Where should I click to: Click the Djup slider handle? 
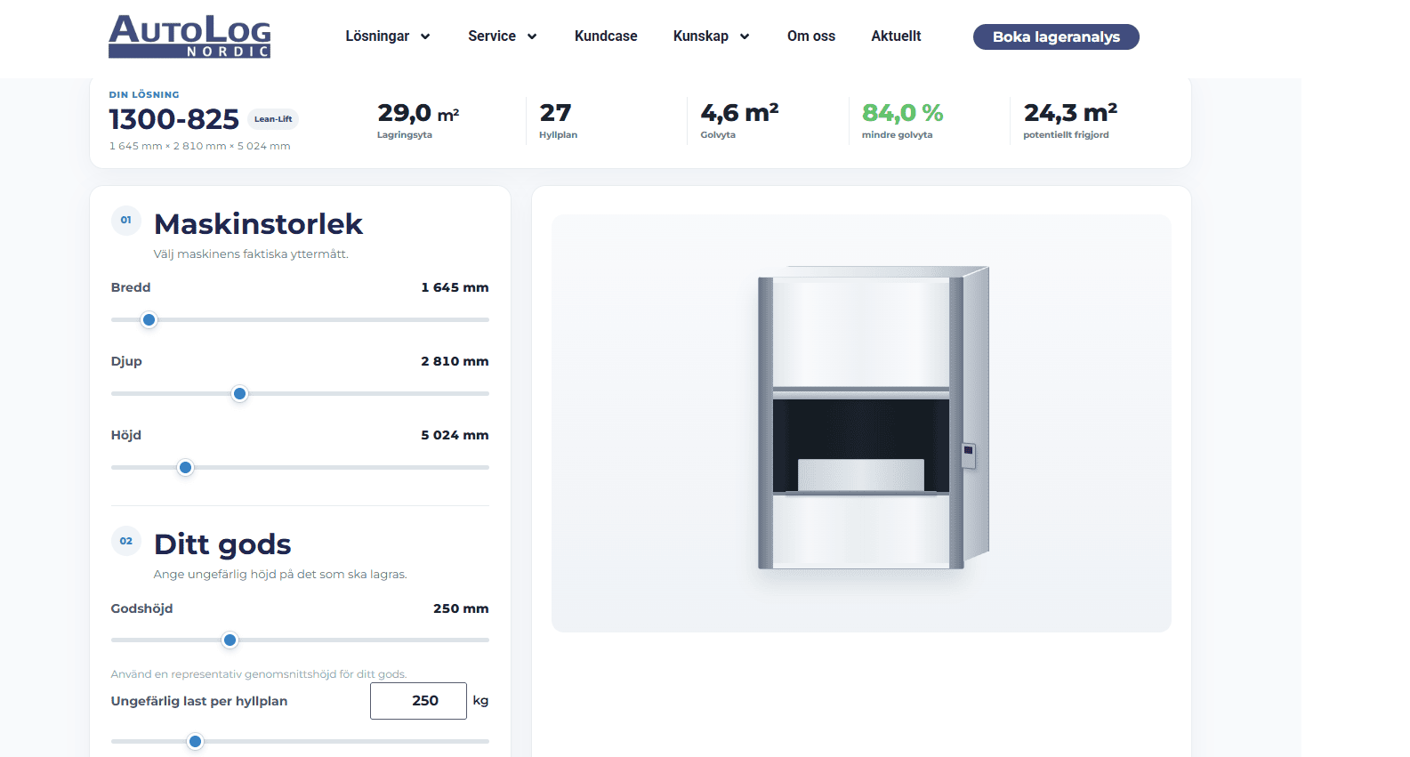tap(239, 394)
